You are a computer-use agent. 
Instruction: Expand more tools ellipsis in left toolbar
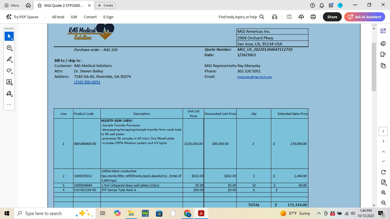click(9, 104)
